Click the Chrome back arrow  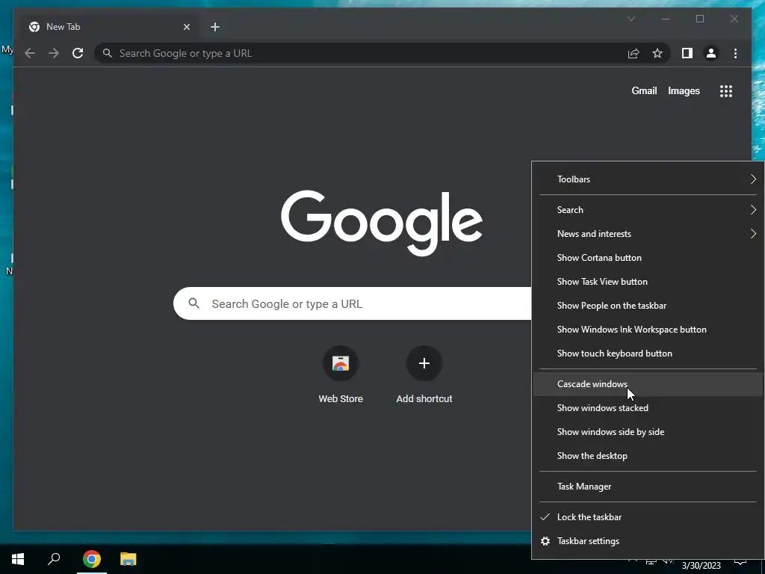coord(30,53)
